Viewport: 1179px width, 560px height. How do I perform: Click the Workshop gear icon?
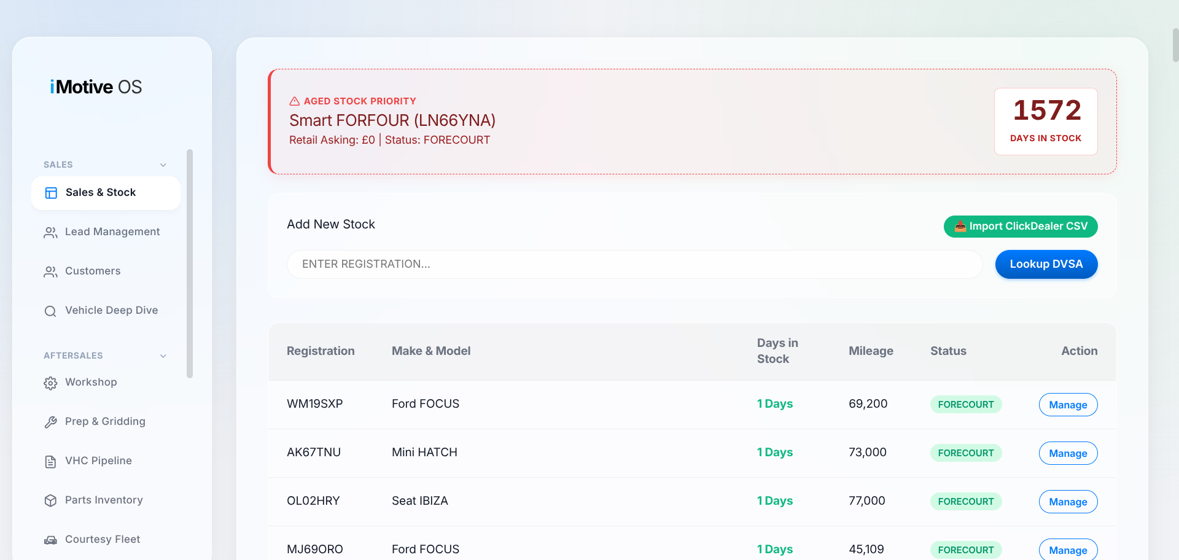click(x=50, y=383)
